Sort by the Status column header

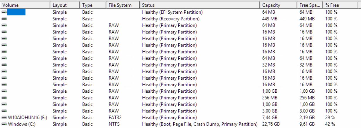[x=199, y=5]
